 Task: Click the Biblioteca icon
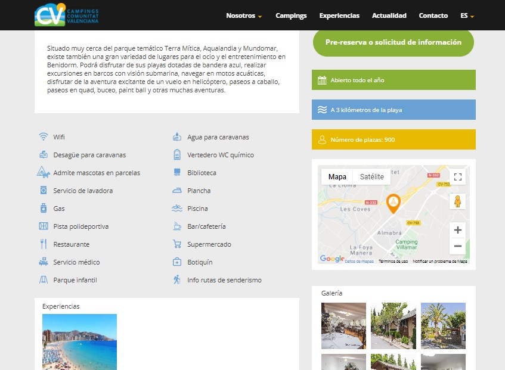(177, 172)
